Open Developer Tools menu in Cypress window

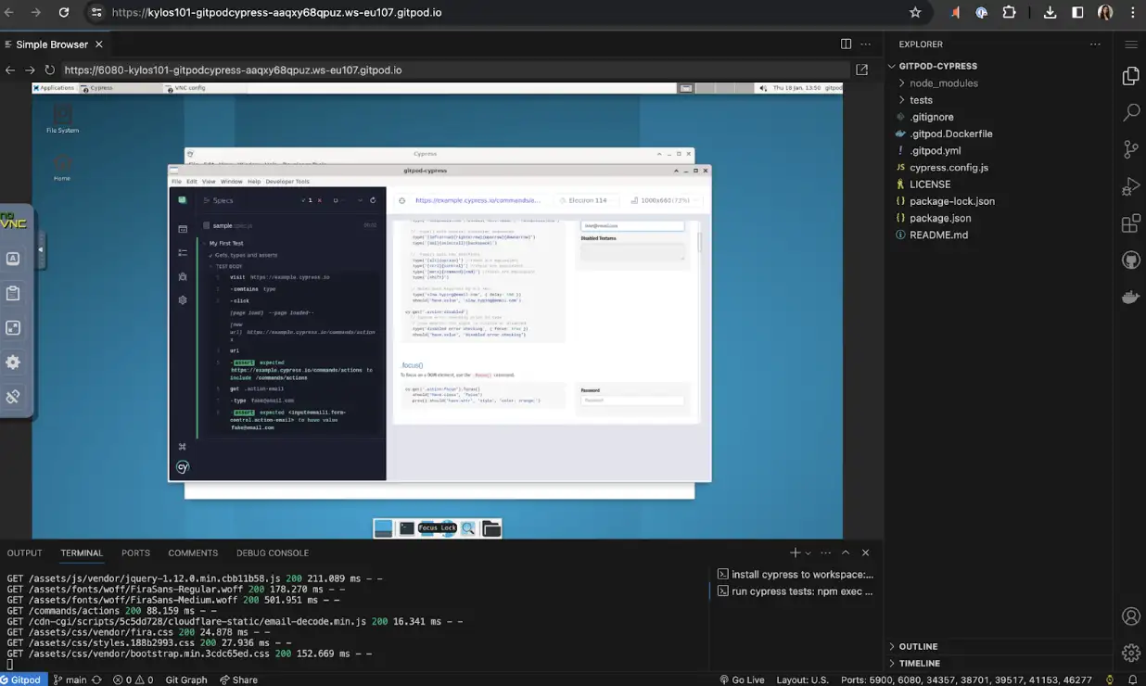[287, 182]
